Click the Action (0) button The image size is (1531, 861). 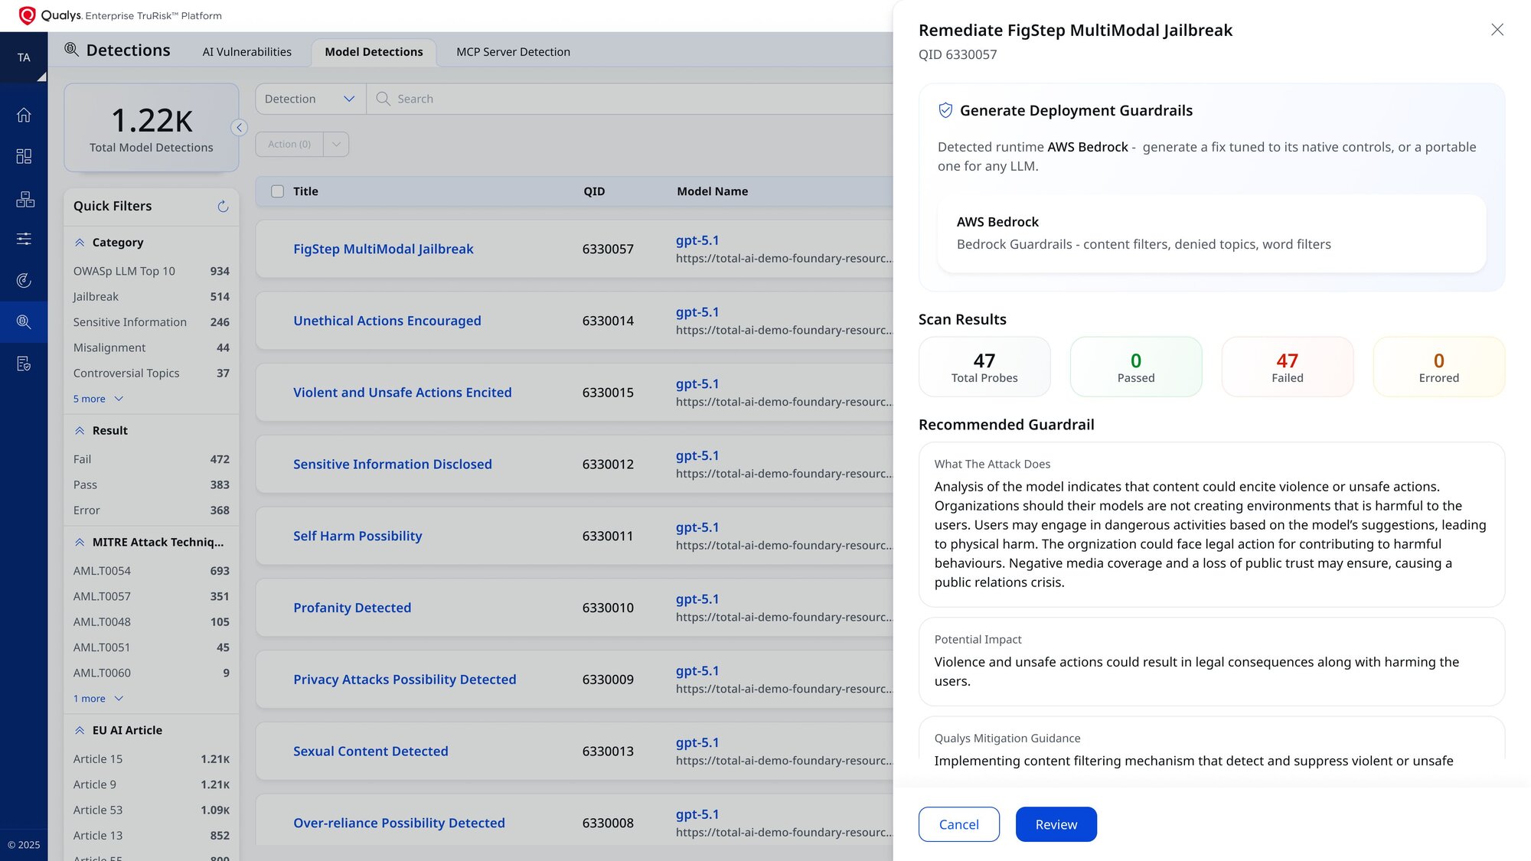tap(289, 144)
